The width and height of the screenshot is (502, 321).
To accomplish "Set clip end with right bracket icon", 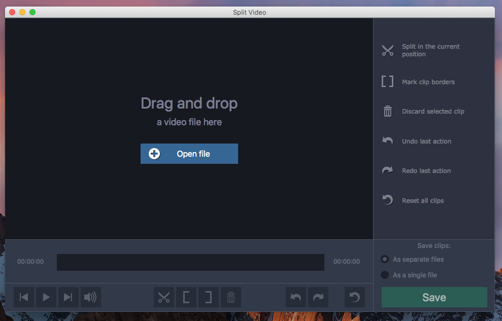I will (208, 297).
